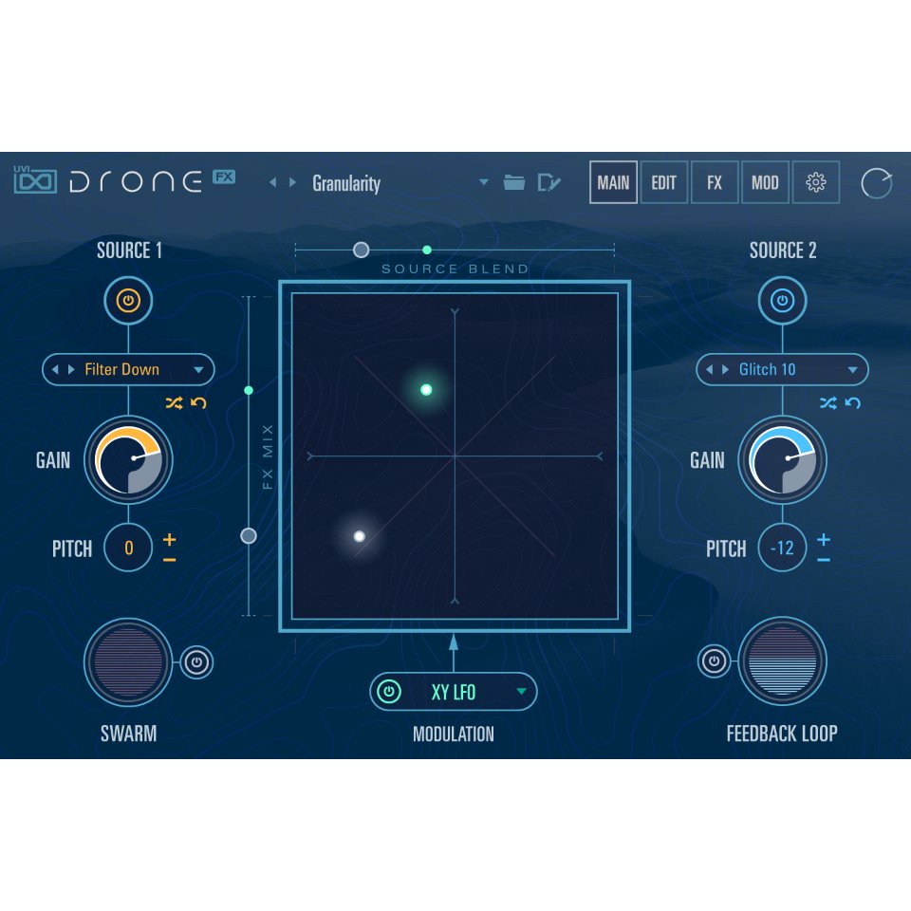Click the save preset pencil icon
Screen dimensions: 911x911
(548, 182)
